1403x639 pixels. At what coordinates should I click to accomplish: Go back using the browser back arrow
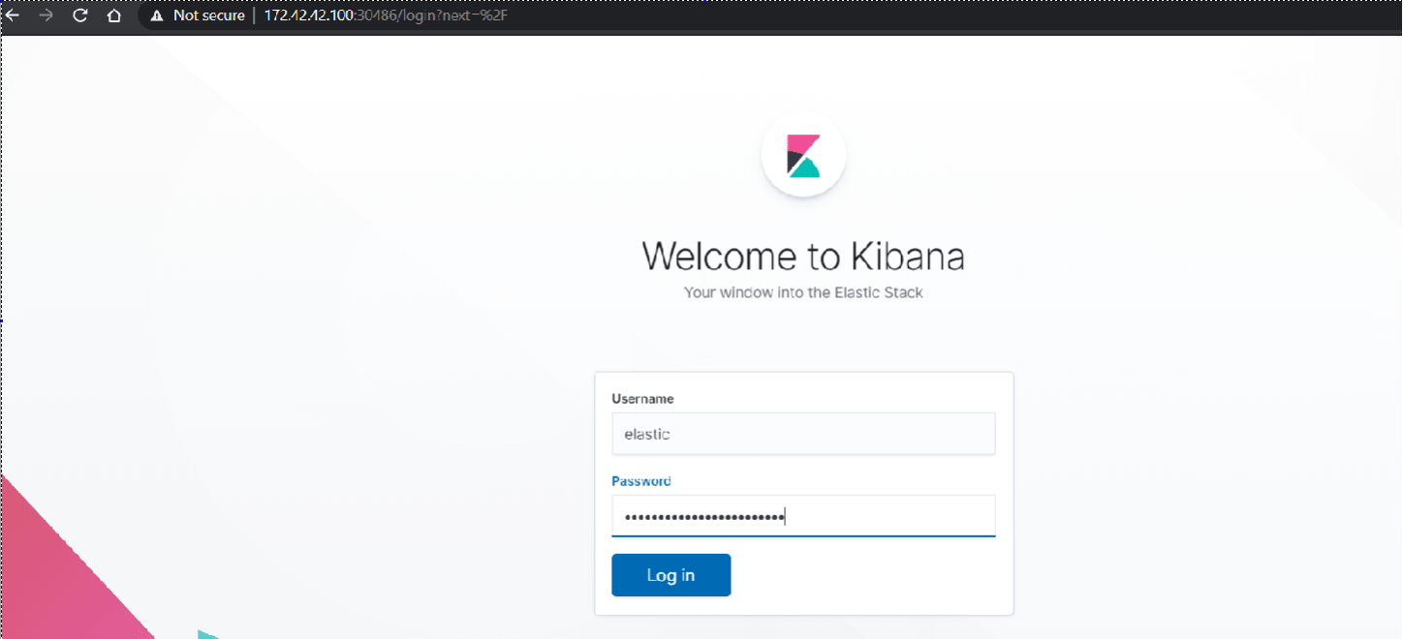[x=12, y=15]
